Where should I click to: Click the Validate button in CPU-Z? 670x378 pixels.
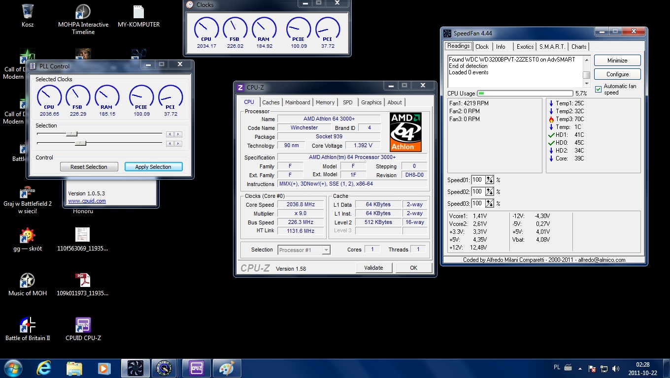pyautogui.click(x=373, y=268)
